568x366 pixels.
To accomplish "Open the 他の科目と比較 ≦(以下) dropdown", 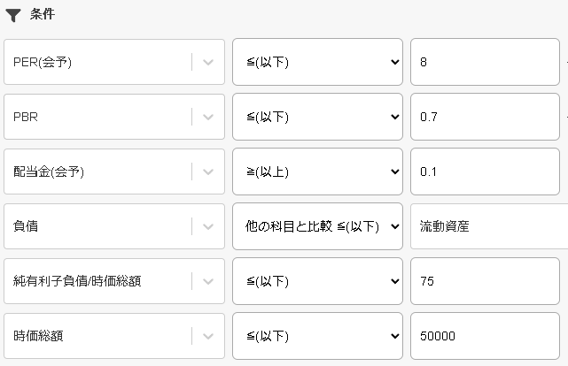I will pyautogui.click(x=317, y=226).
